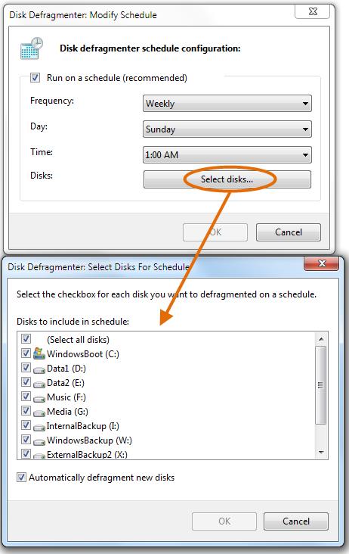Toggle the Select all disks checkbox
Image resolution: width=349 pixels, height=554 pixels.
pos(26,339)
